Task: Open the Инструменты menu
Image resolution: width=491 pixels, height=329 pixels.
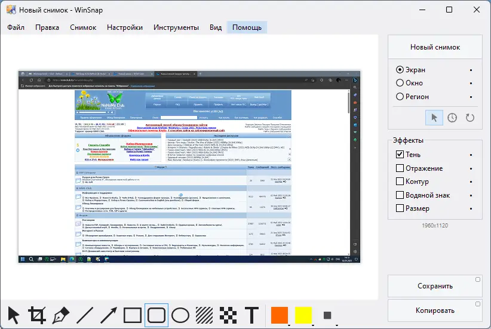Action: click(176, 27)
